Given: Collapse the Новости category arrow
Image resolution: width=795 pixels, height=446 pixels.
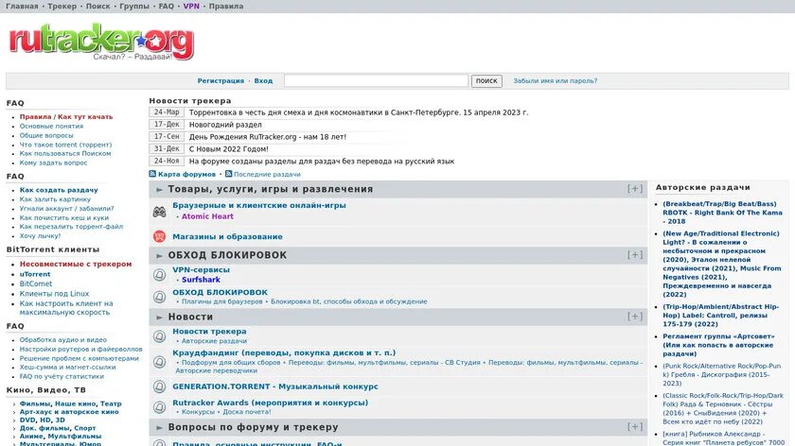Looking at the screenshot, I should [x=159, y=317].
